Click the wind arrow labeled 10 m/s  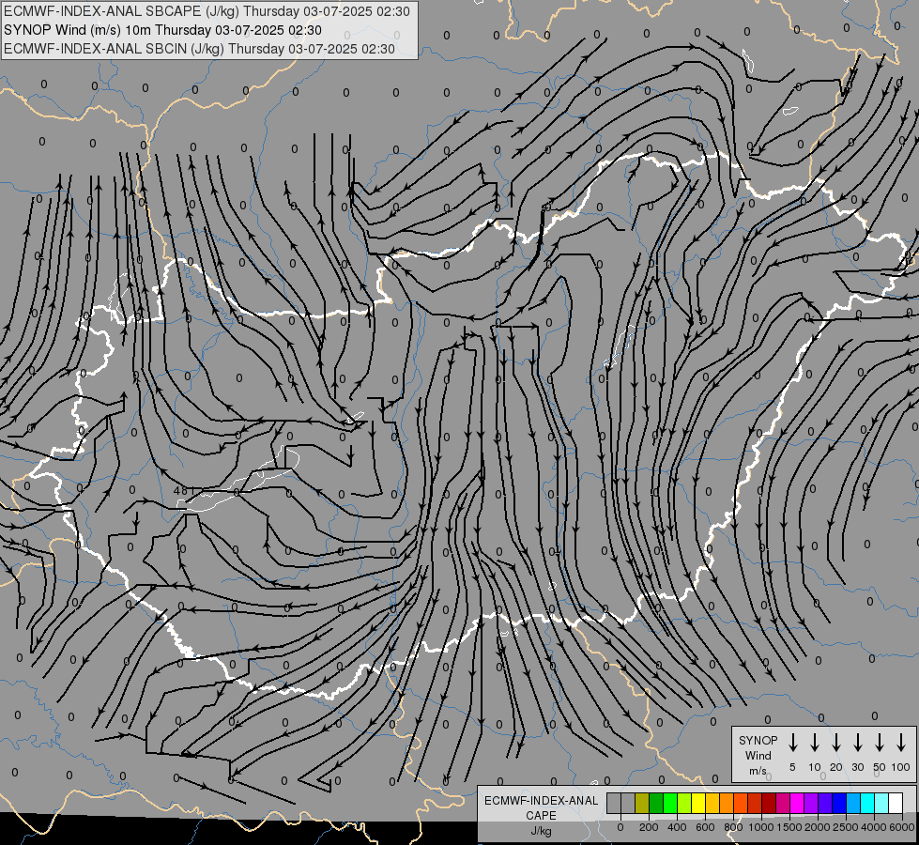pyautogui.click(x=815, y=742)
